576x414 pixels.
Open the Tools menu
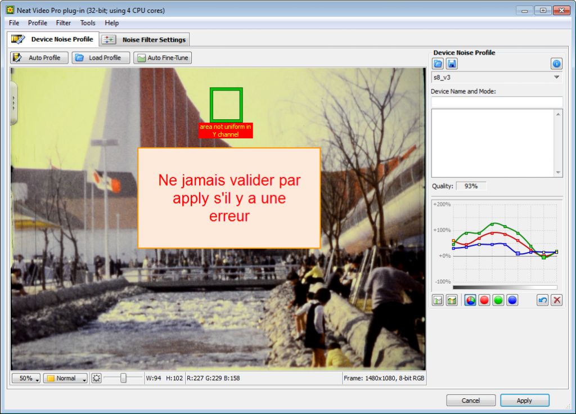point(87,22)
